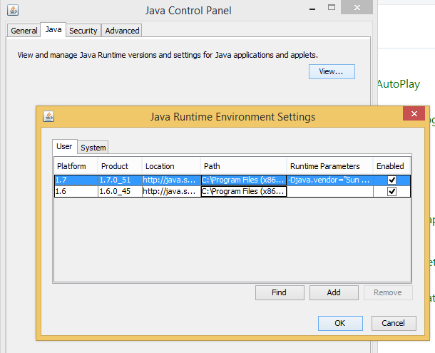Select the Advanced tab
The image size is (435, 353).
[122, 31]
